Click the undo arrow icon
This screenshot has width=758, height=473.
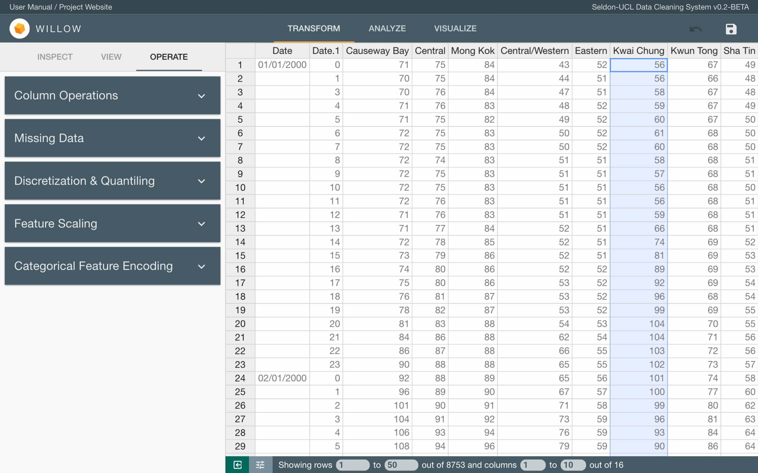[x=695, y=29]
